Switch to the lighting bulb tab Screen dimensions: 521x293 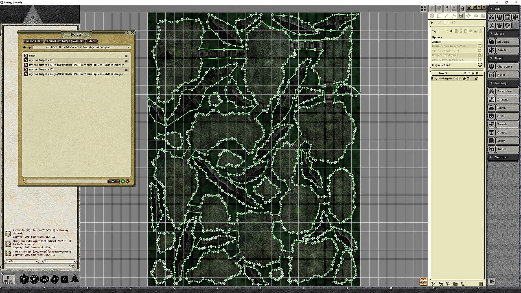[468, 16]
